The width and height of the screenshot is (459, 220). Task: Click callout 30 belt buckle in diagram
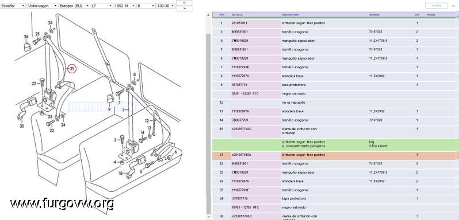pos(22,126)
